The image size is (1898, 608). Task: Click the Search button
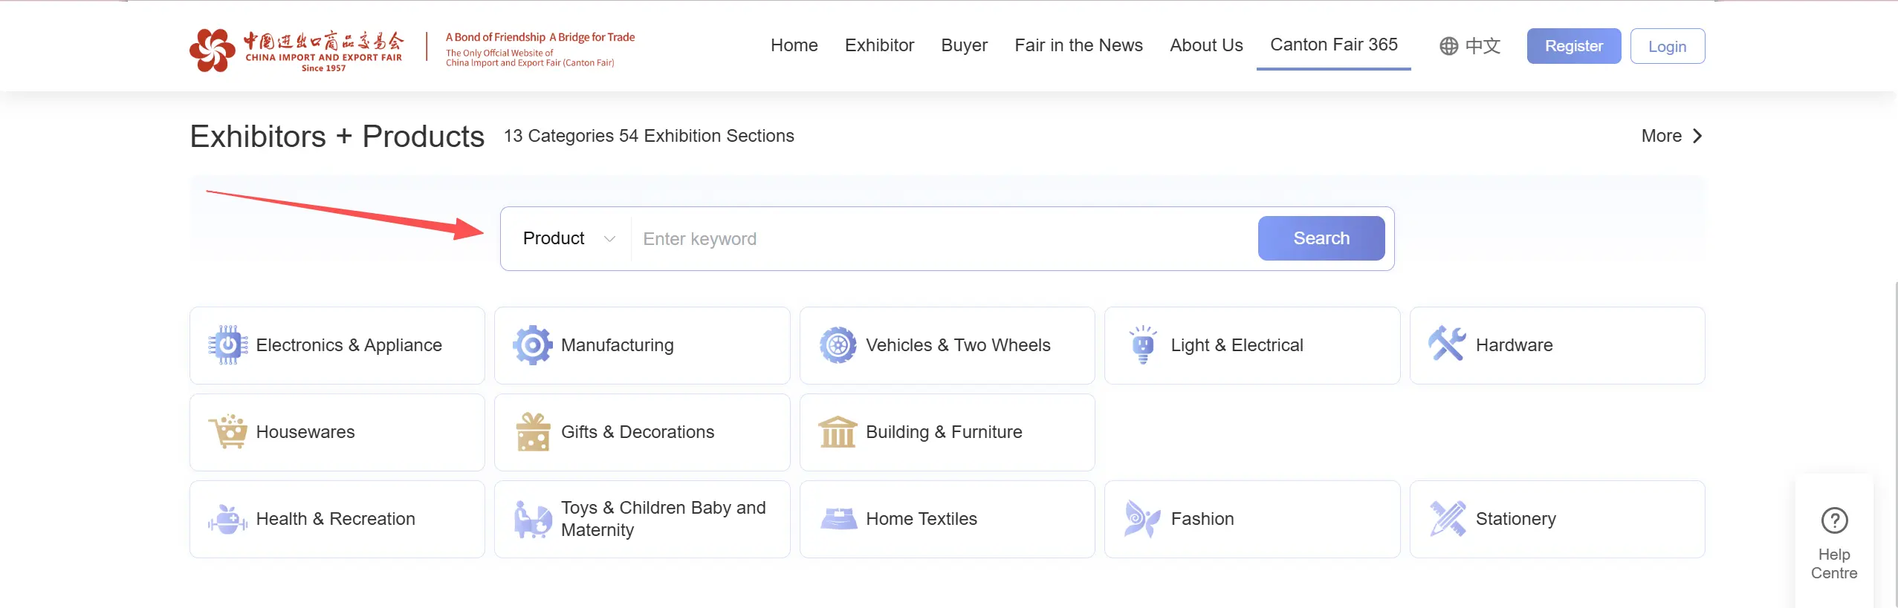(x=1321, y=238)
